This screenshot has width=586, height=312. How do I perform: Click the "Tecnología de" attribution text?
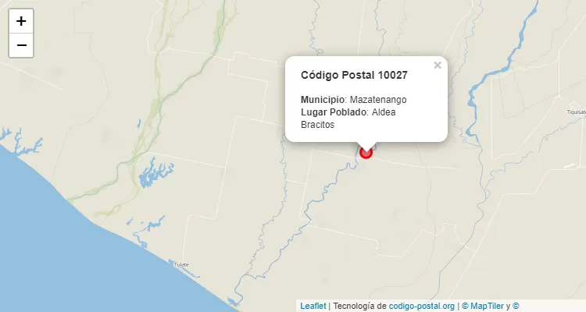pyautogui.click(x=359, y=306)
